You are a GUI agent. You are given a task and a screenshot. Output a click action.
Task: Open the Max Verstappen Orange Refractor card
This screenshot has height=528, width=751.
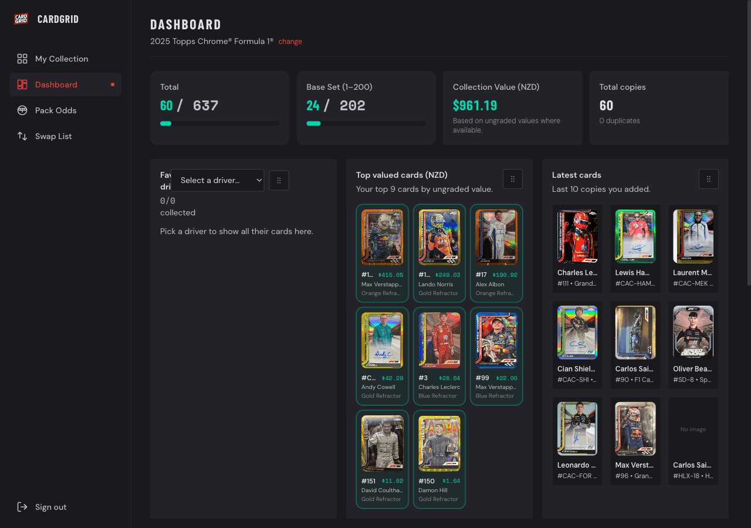coord(382,253)
